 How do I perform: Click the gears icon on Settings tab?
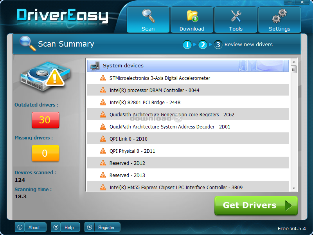pyautogui.click(x=279, y=16)
